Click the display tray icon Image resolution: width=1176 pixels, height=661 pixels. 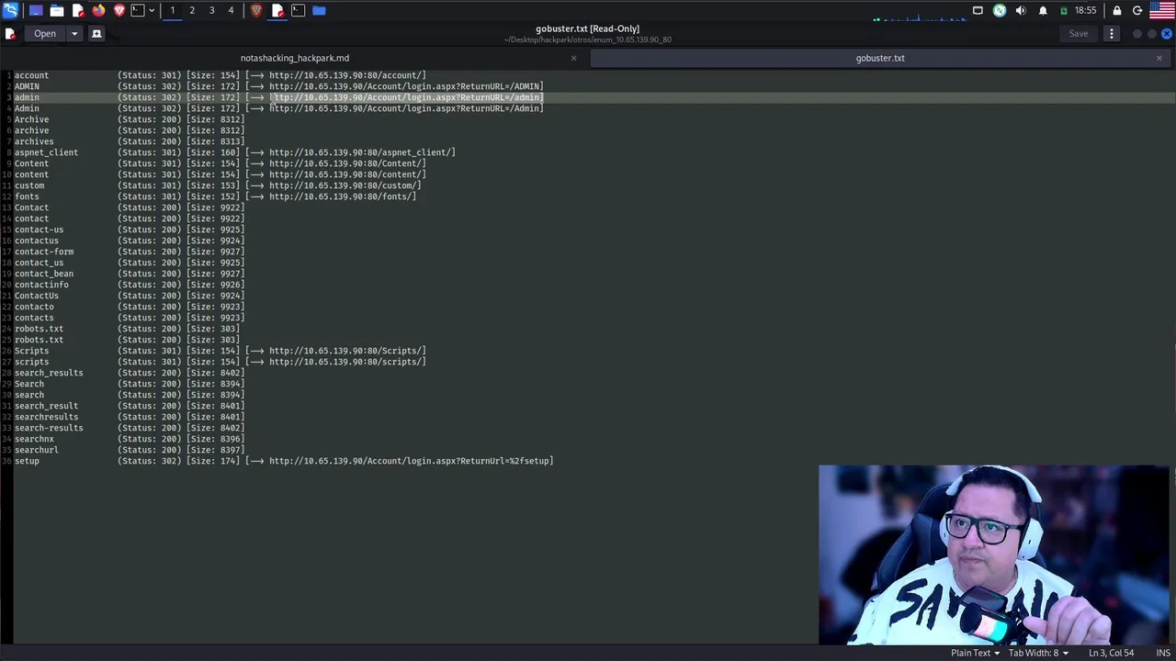978,10
